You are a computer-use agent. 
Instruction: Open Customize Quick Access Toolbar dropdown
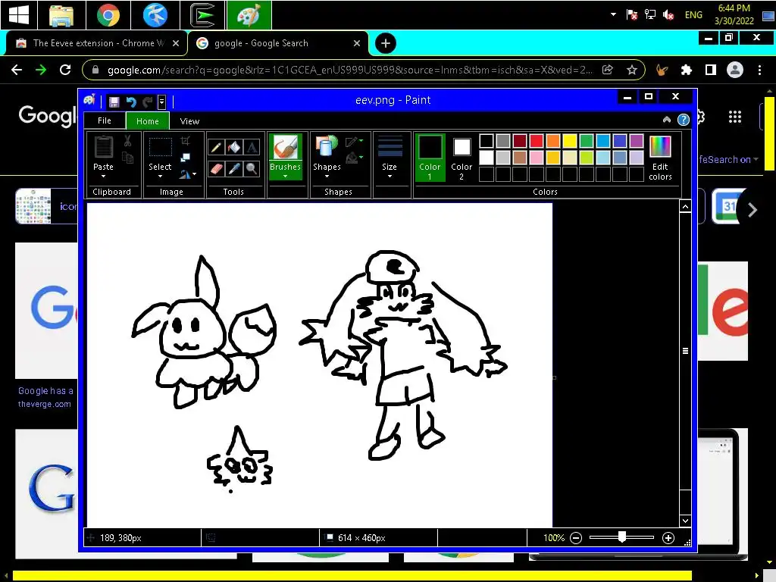(162, 102)
